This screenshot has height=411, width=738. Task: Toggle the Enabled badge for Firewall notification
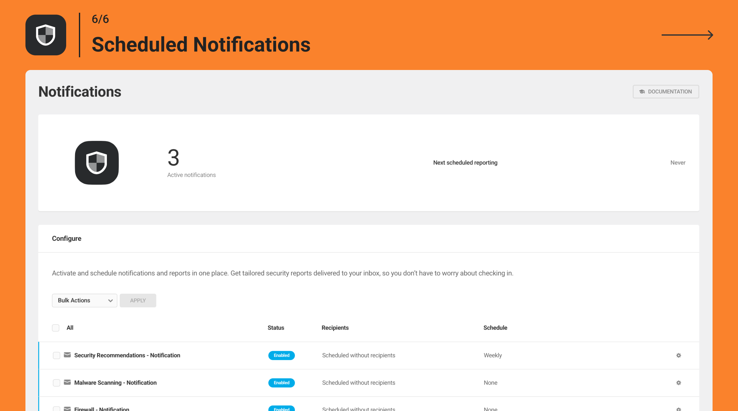[281, 409]
